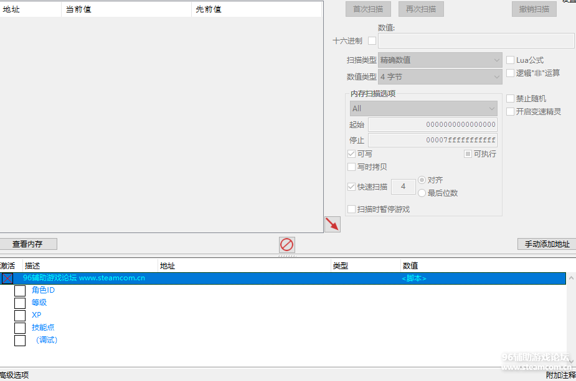Open 高级选项 in the status bar
Viewport: 576px width, 381px height.
(14, 375)
